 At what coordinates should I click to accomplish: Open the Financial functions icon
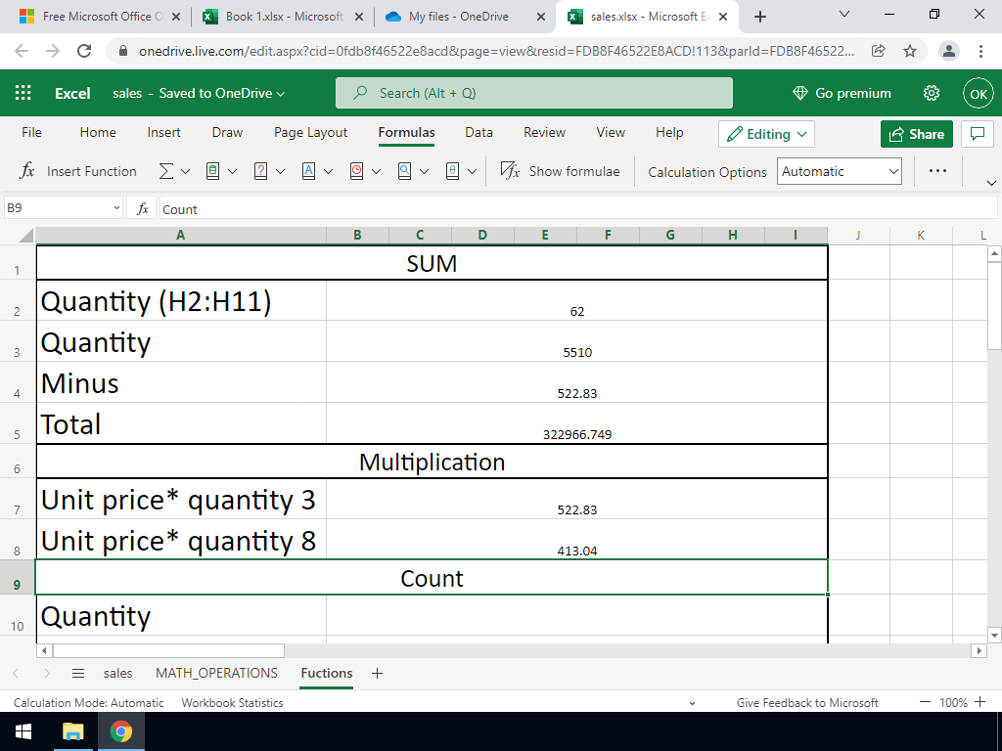click(x=213, y=171)
